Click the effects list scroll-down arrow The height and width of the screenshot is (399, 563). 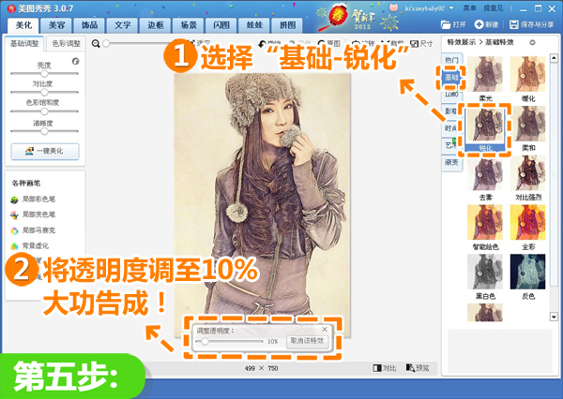click(554, 317)
